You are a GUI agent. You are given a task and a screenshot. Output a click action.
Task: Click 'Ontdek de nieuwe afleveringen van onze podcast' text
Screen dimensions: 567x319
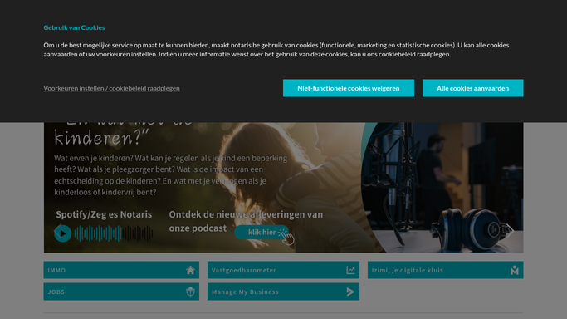(x=246, y=221)
